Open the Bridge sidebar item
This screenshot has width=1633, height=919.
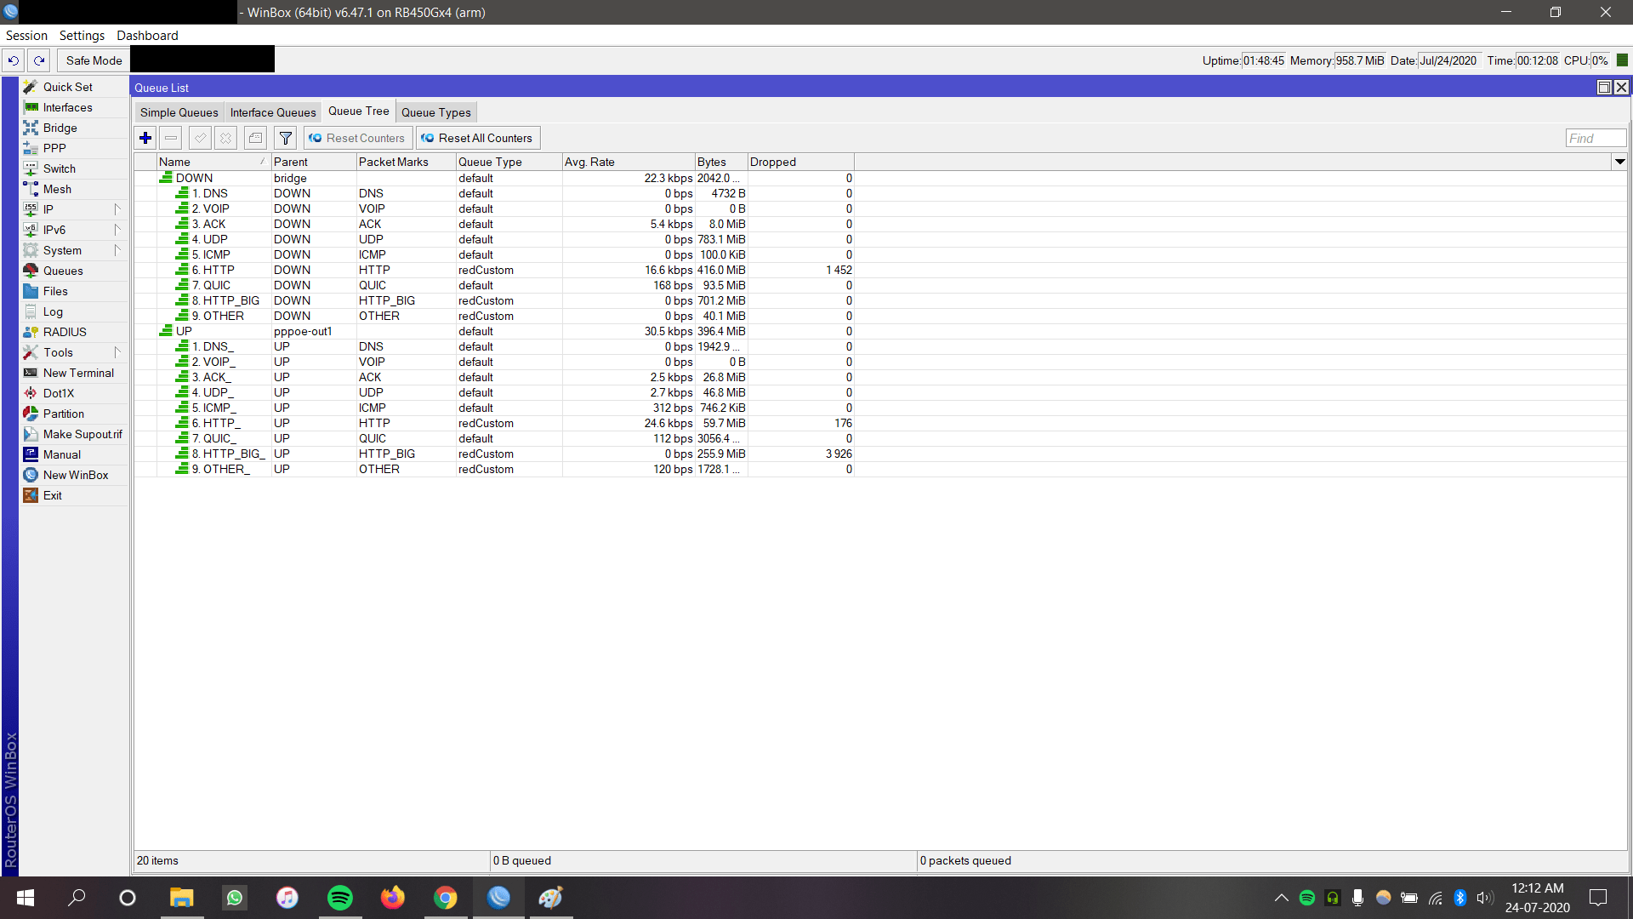click(x=60, y=128)
